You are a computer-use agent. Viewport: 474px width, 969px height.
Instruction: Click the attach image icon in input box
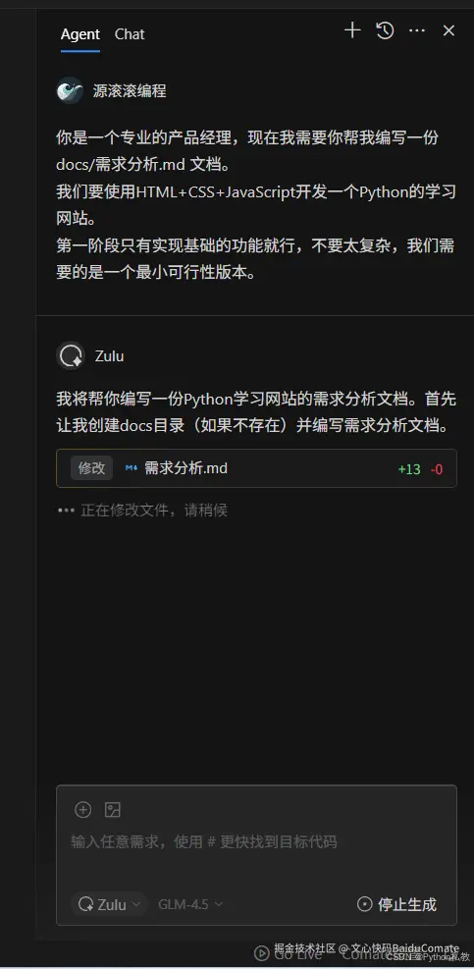point(113,810)
